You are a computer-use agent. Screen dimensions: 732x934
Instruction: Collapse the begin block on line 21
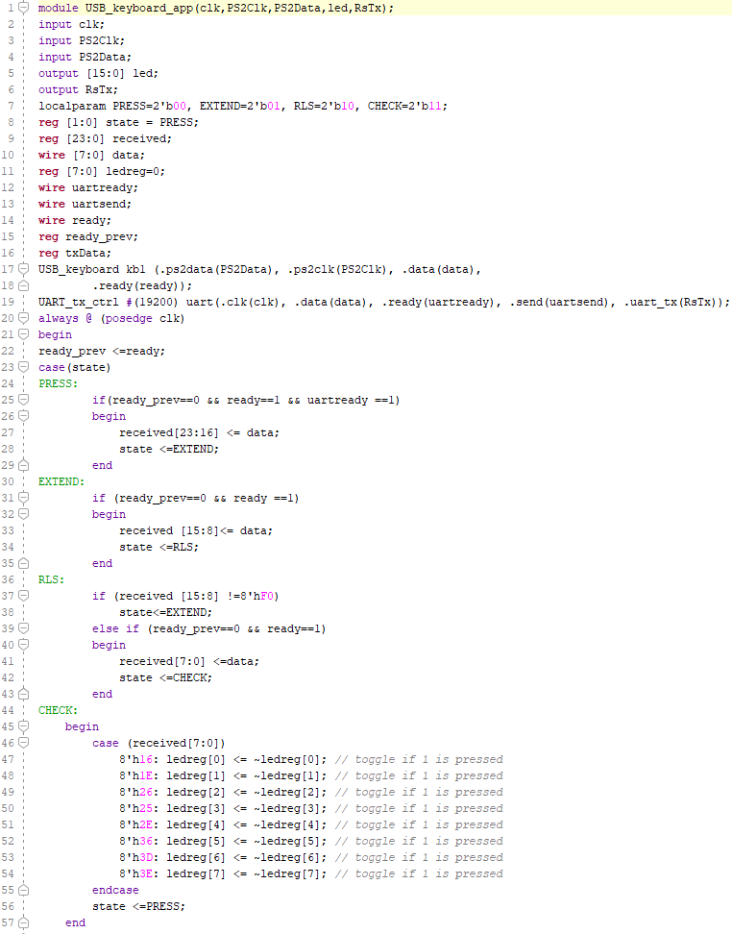[x=24, y=334]
